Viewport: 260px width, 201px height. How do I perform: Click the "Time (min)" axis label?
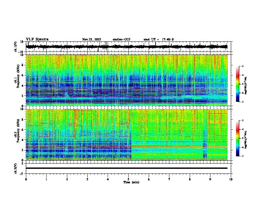click(x=131, y=182)
